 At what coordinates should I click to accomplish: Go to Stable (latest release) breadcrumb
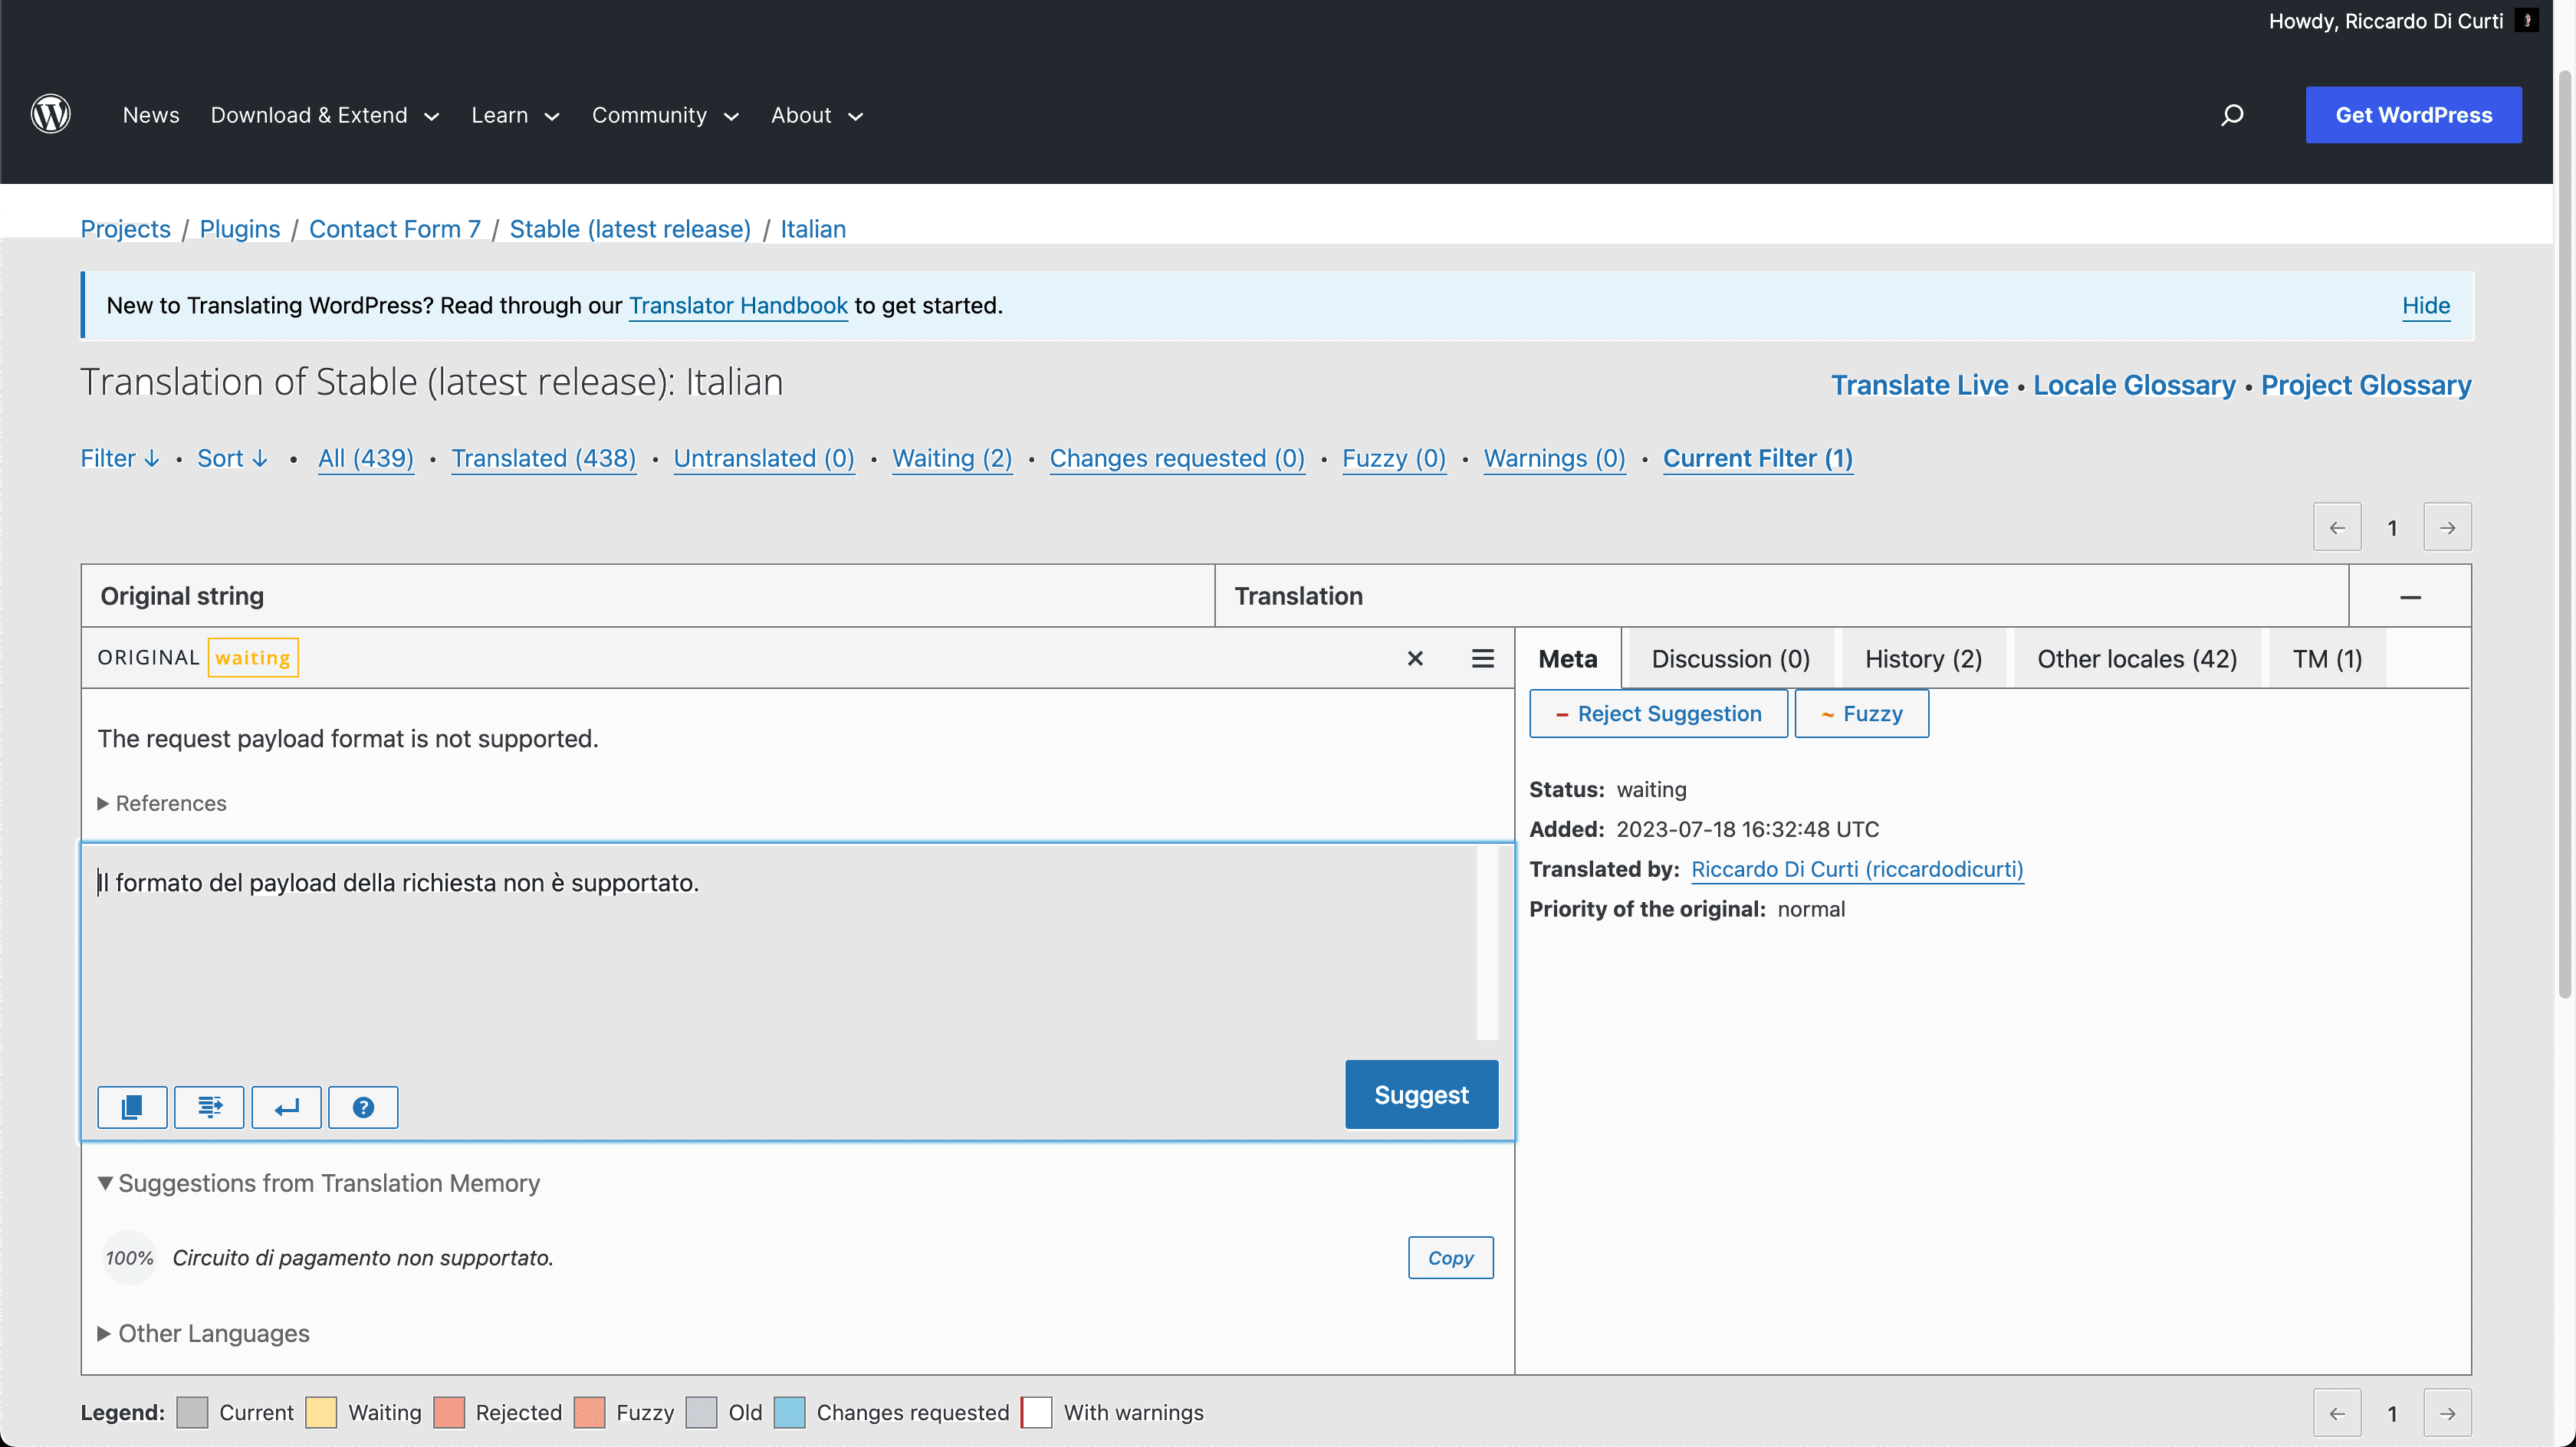(630, 229)
